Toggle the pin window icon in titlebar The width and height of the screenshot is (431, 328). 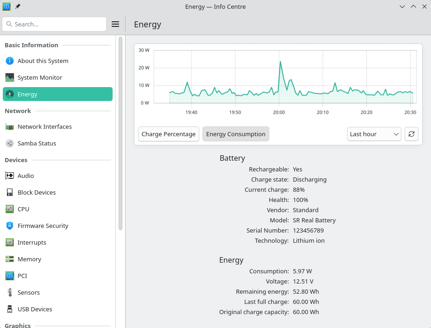tap(18, 6)
